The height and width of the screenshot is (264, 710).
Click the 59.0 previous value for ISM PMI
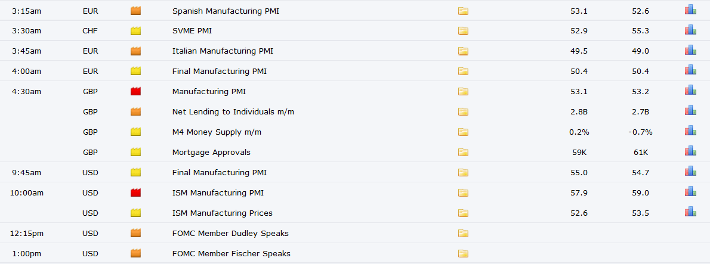pyautogui.click(x=641, y=193)
